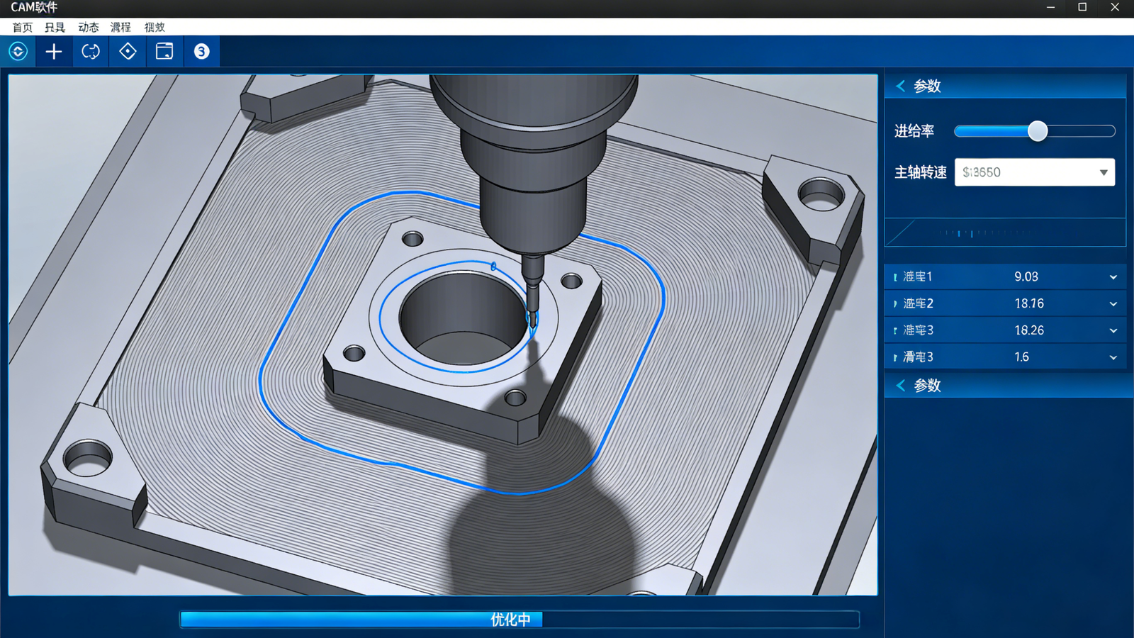Viewport: 1134px width, 638px height.
Task: Expand the row with value 1.6
Action: [x=1113, y=358]
